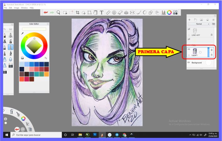Add an image layer icon
This screenshot has height=141, width=222.
pyautogui.click(x=201, y=20)
